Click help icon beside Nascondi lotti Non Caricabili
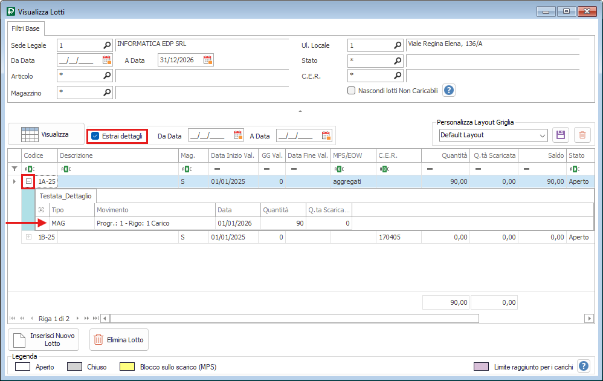The image size is (603, 381). click(449, 90)
